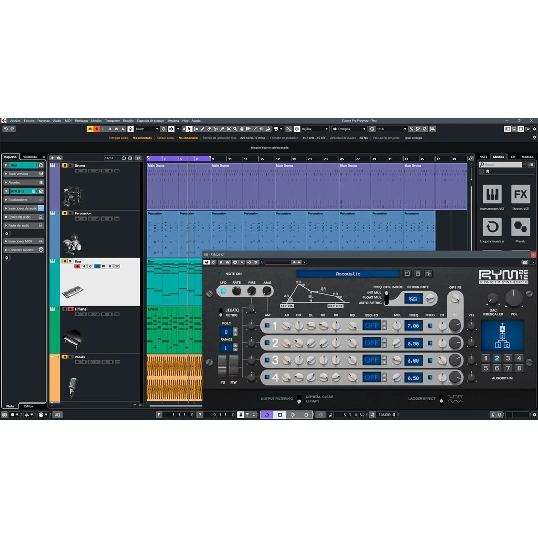Save preset disk icon in RYM2612
Viewport: 538px width, 538px height.
pyautogui.click(x=418, y=273)
